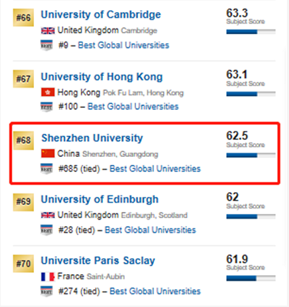Click the France flag icon

[48, 276]
